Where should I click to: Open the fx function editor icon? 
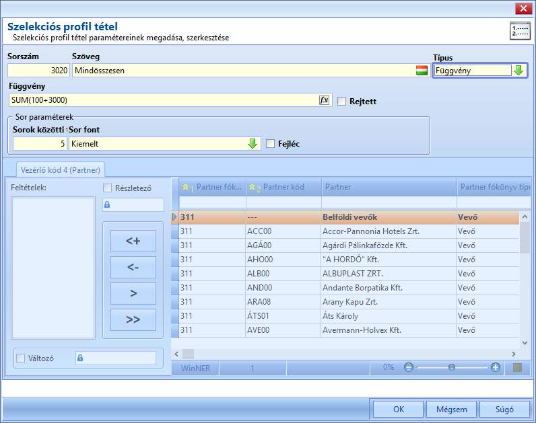[x=324, y=100]
